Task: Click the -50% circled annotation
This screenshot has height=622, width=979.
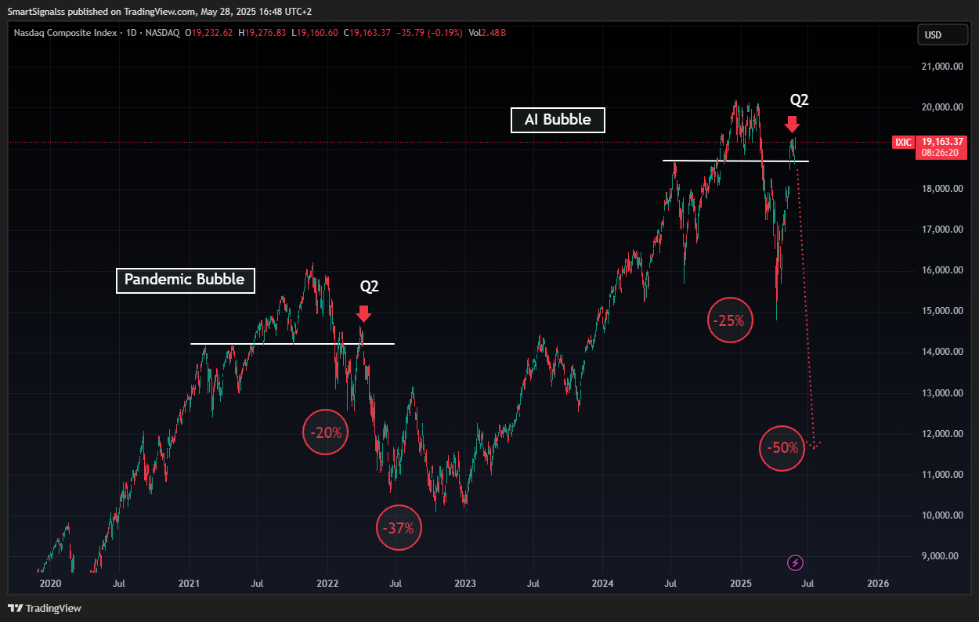Action: [x=782, y=448]
